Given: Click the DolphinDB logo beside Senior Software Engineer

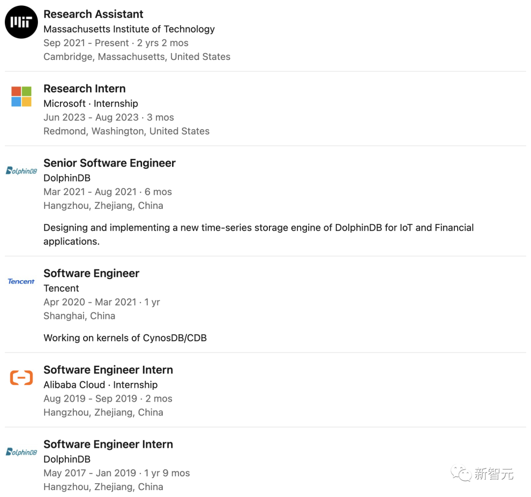Looking at the screenshot, I should (21, 171).
